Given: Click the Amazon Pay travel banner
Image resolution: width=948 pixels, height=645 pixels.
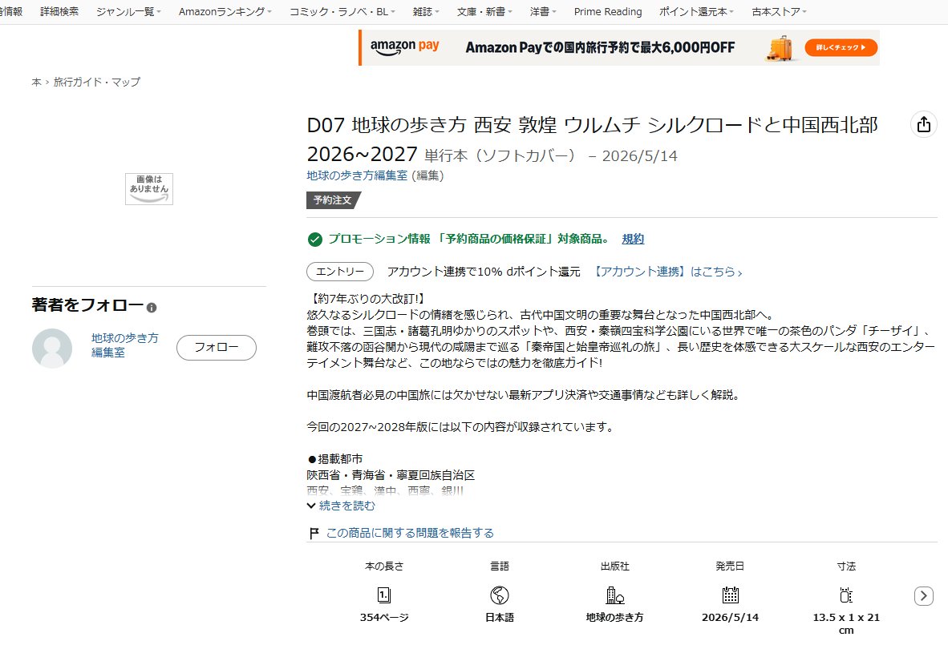Looking at the screenshot, I should point(619,48).
